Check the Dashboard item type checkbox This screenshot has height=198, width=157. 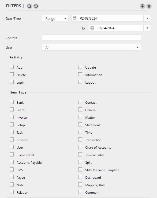click(80, 177)
